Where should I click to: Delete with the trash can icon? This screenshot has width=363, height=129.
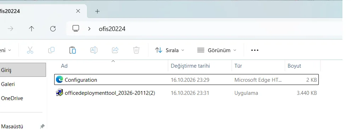(136, 50)
